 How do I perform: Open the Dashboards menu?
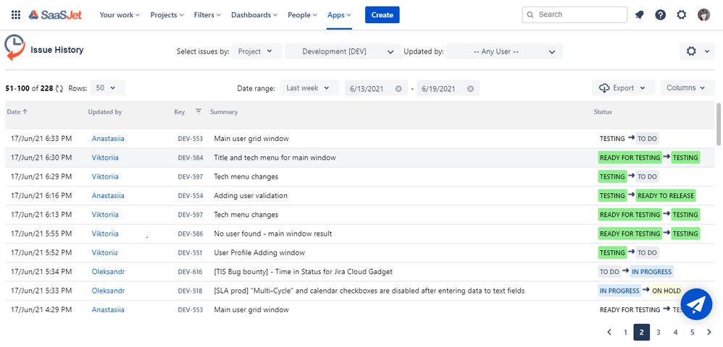pyautogui.click(x=254, y=14)
